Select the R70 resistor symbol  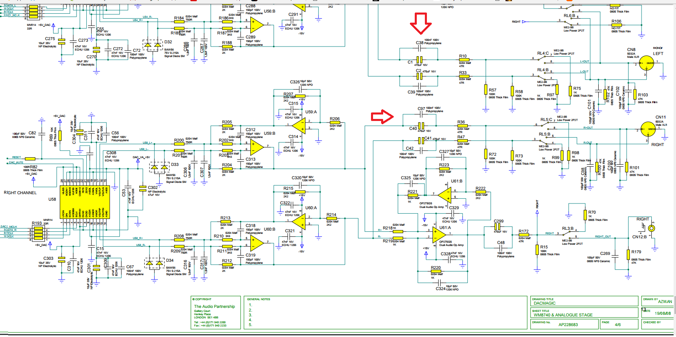coord(585,215)
